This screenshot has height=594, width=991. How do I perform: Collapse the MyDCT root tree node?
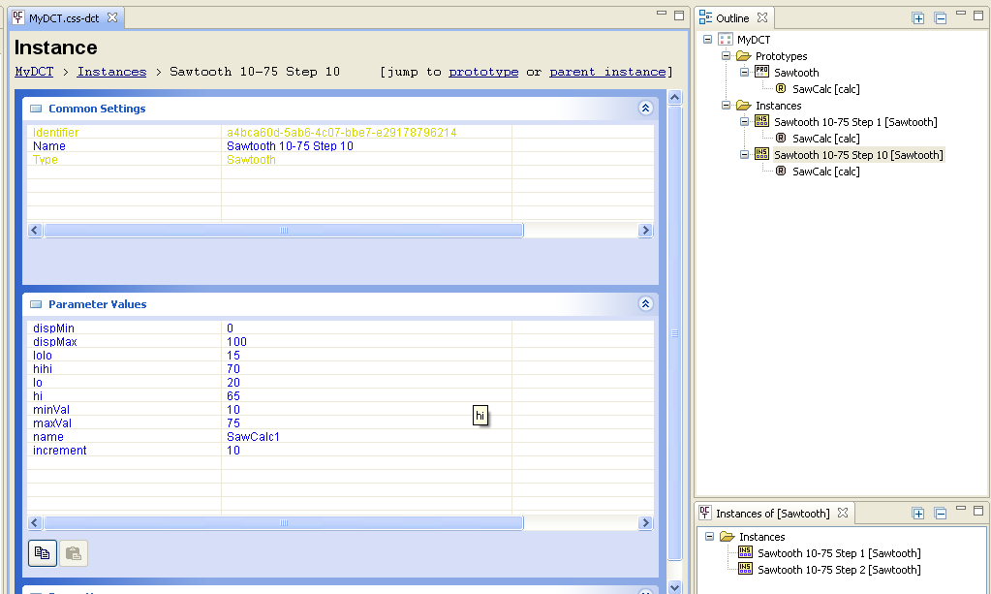(707, 40)
